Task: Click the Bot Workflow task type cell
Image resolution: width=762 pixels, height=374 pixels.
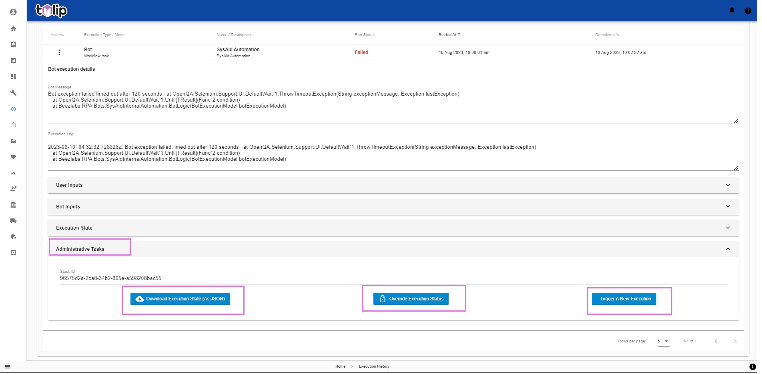Action: coord(96,52)
